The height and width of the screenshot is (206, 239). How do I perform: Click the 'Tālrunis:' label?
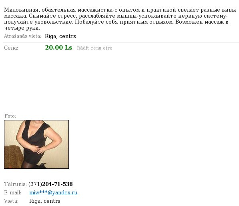tap(15, 184)
